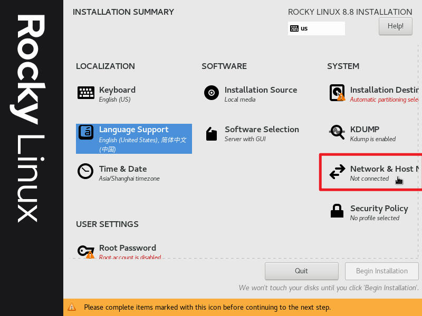
Task: Click the Security Policy lock icon
Action: pos(337,211)
